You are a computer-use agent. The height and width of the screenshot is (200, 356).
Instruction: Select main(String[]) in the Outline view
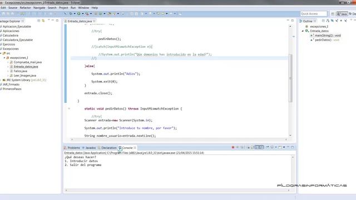(328, 36)
